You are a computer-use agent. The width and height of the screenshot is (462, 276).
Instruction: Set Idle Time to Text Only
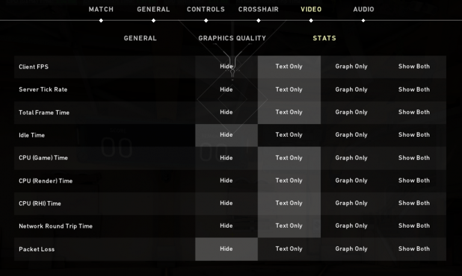click(x=289, y=135)
